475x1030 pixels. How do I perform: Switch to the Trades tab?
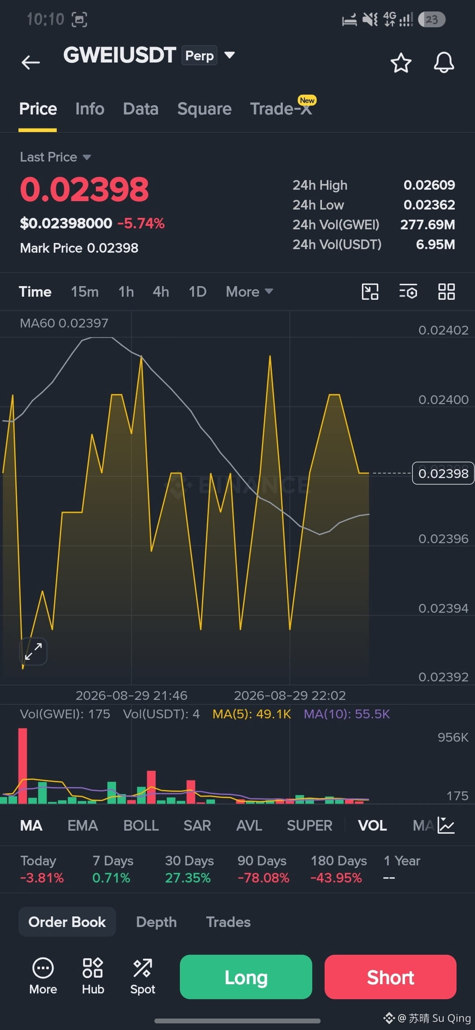point(228,922)
